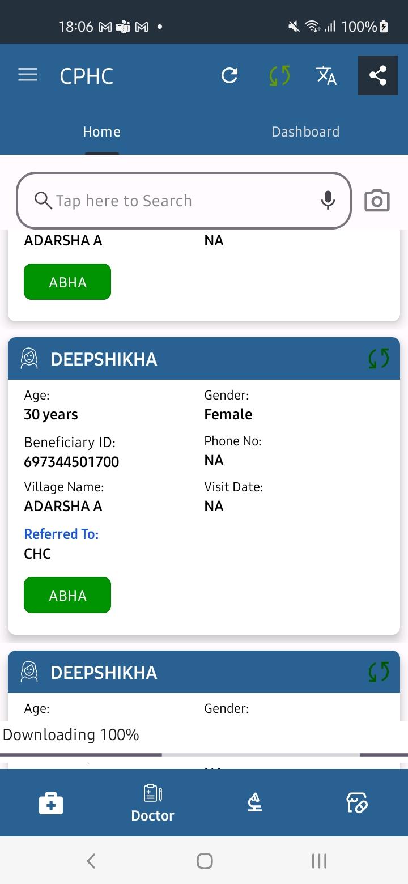The height and width of the screenshot is (884, 408).
Task: Open the hamburger navigation menu
Action: (28, 75)
